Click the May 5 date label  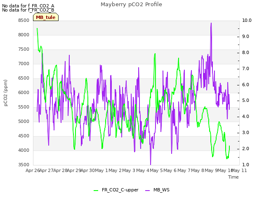(x=156, y=171)
